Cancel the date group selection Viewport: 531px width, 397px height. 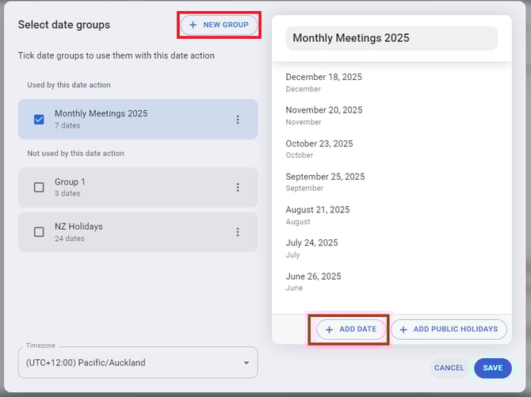tap(449, 368)
